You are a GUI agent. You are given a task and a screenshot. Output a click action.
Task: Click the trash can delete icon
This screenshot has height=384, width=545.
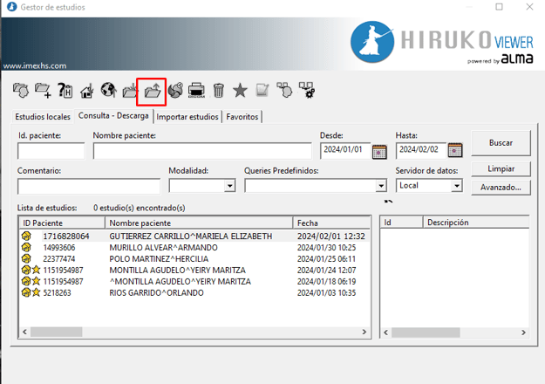(219, 90)
